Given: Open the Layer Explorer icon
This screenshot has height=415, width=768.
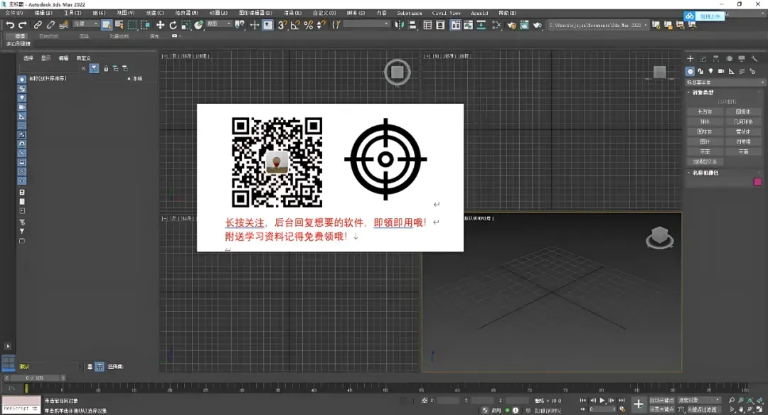Looking at the screenshot, I should (440, 25).
